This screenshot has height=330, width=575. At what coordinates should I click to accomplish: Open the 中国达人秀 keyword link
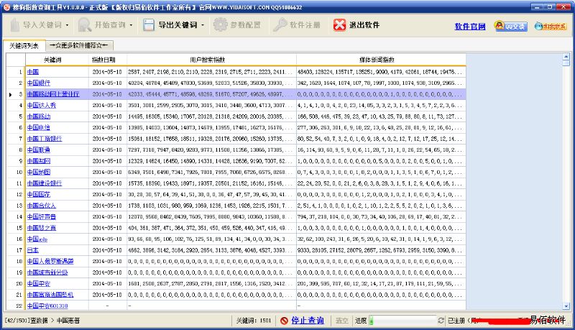click(42, 105)
